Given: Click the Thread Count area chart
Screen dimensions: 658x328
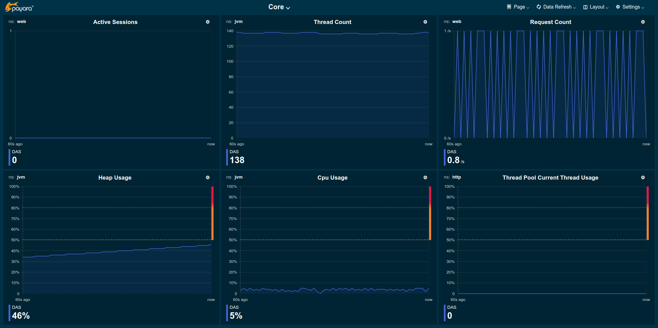Looking at the screenshot, I should pyautogui.click(x=333, y=85).
